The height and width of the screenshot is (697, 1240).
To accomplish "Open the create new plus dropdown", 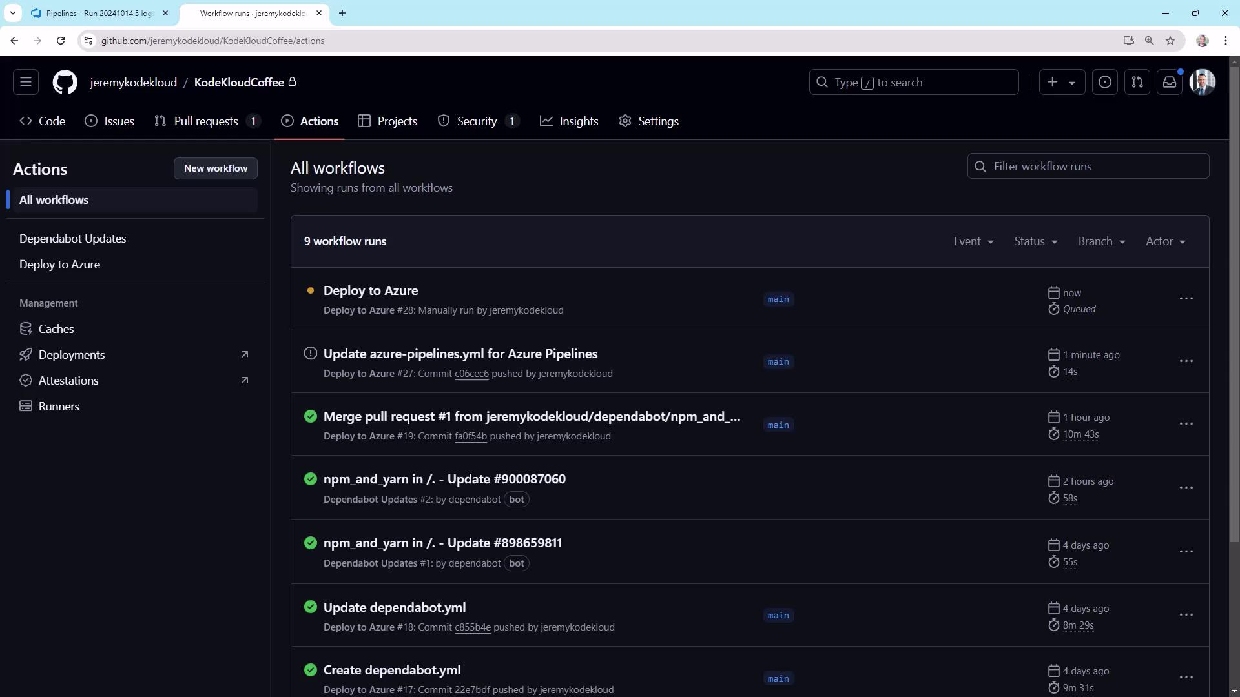I will (x=1061, y=83).
